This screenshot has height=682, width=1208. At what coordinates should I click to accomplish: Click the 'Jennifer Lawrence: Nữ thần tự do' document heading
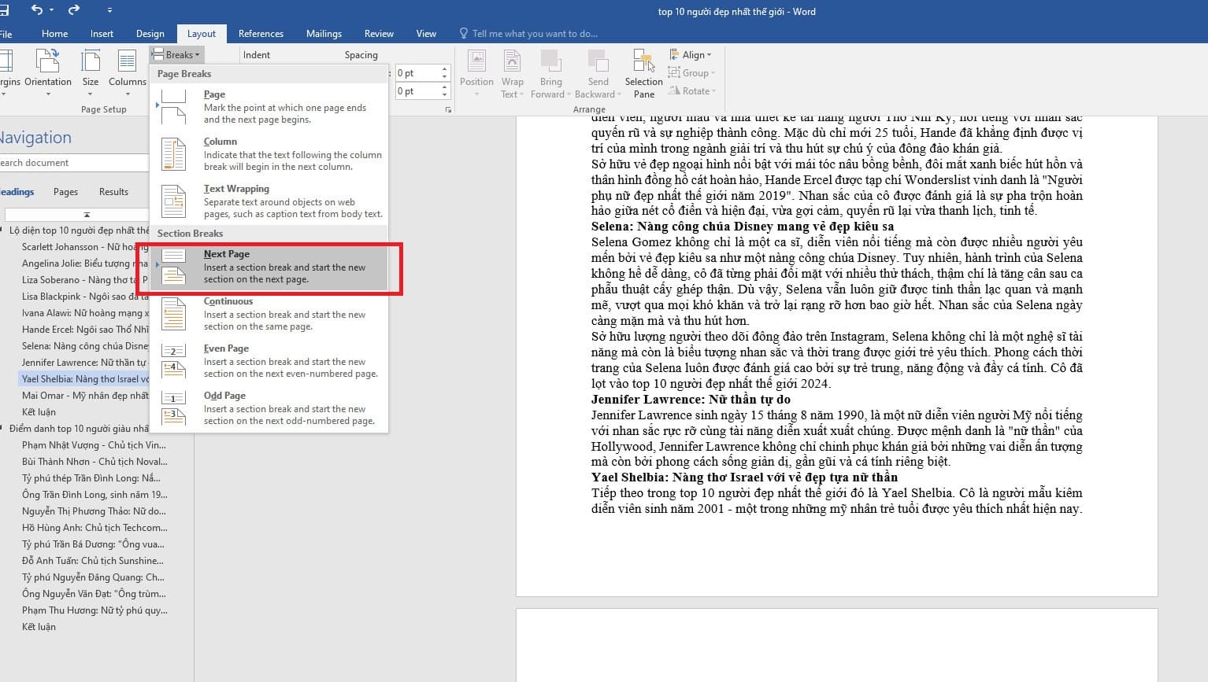(691, 400)
